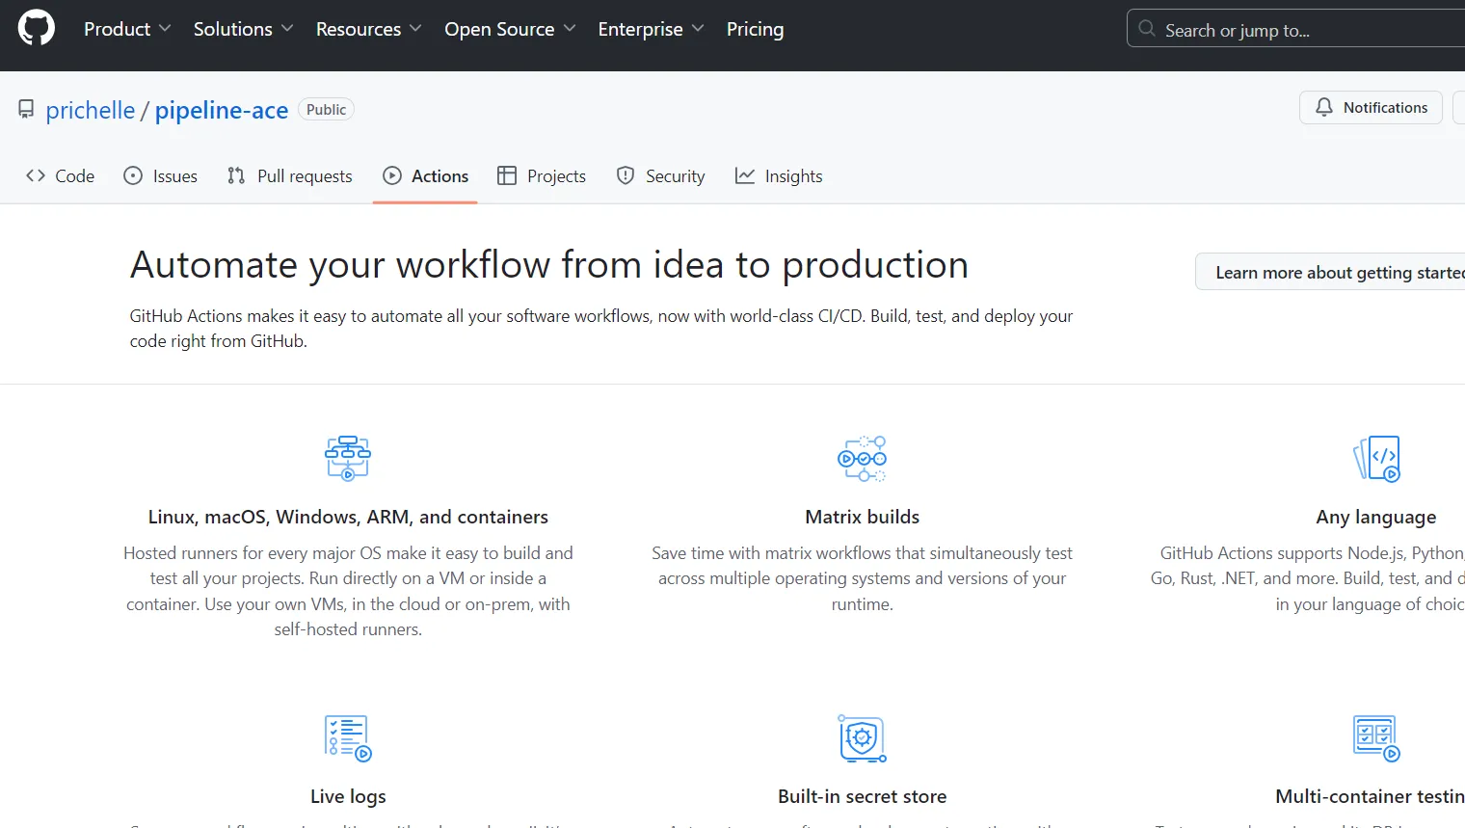This screenshot has height=828, width=1465.
Task: Click the Code tab angle-brackets icon
Action: tap(36, 175)
